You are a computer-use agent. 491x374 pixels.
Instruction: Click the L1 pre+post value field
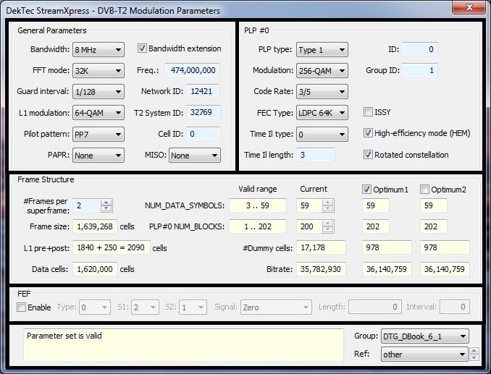coord(112,247)
